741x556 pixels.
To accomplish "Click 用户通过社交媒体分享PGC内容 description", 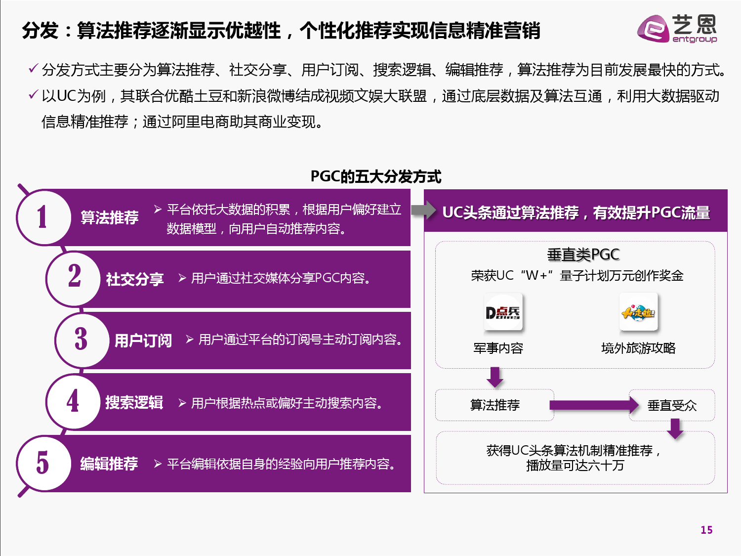I will coord(281,278).
